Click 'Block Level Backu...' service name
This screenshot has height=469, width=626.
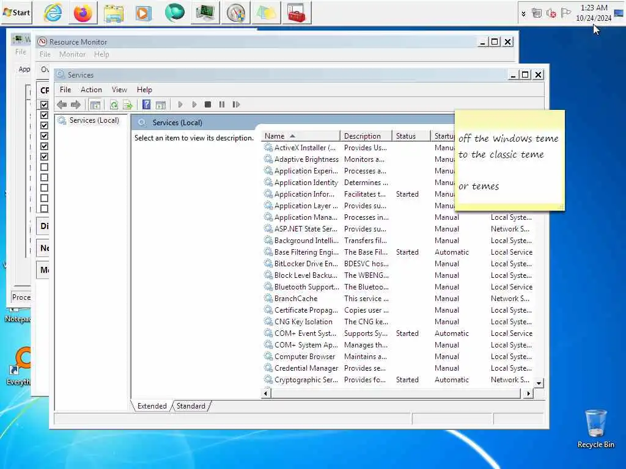pyautogui.click(x=306, y=275)
